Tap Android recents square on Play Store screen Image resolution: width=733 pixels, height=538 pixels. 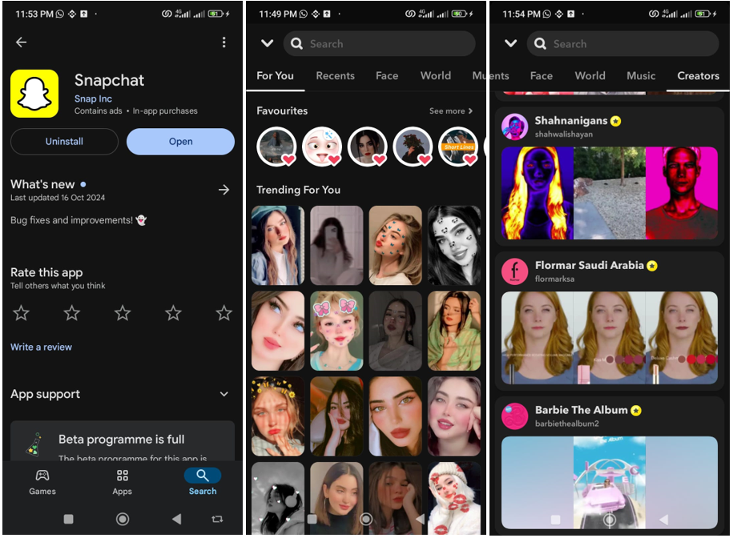point(68,519)
